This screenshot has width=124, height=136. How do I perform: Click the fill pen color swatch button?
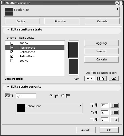(x=115, y=113)
